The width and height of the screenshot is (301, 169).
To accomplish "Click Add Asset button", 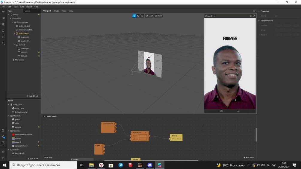I will pyautogui.click(x=33, y=159).
